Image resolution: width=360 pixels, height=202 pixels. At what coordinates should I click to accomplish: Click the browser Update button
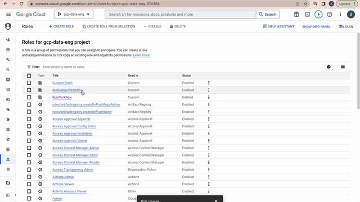346,4
